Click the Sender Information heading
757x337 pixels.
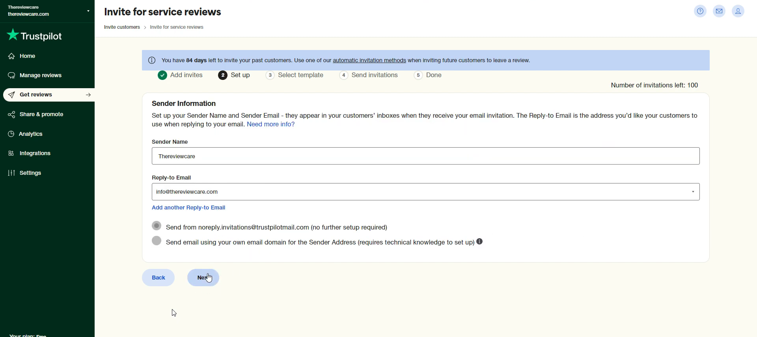(184, 104)
